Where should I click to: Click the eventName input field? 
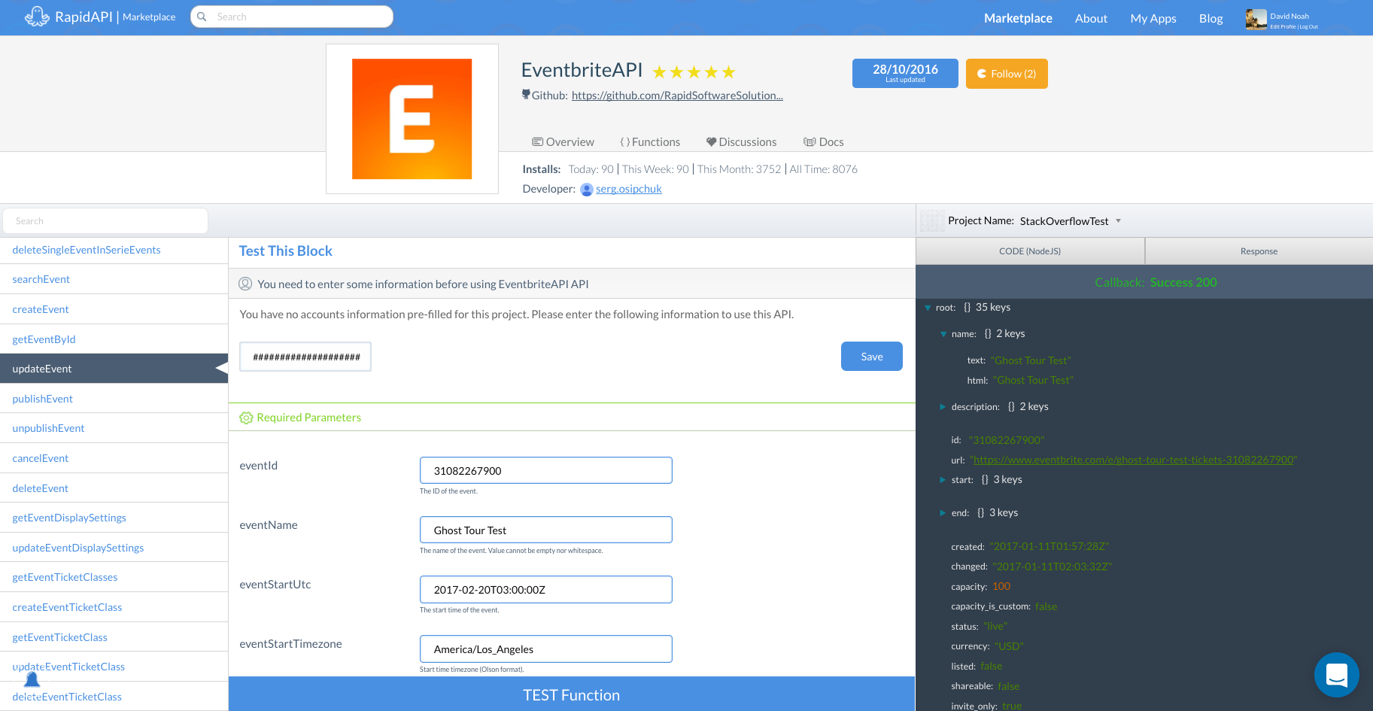point(545,530)
